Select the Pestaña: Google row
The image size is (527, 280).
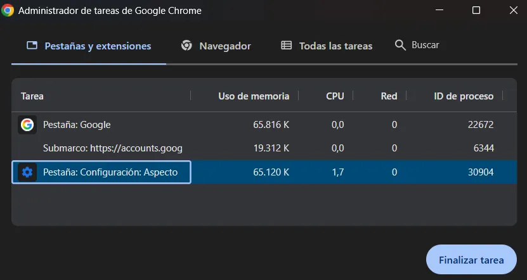click(264, 125)
